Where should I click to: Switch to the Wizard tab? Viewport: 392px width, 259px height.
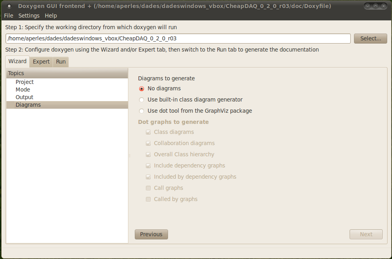click(17, 62)
